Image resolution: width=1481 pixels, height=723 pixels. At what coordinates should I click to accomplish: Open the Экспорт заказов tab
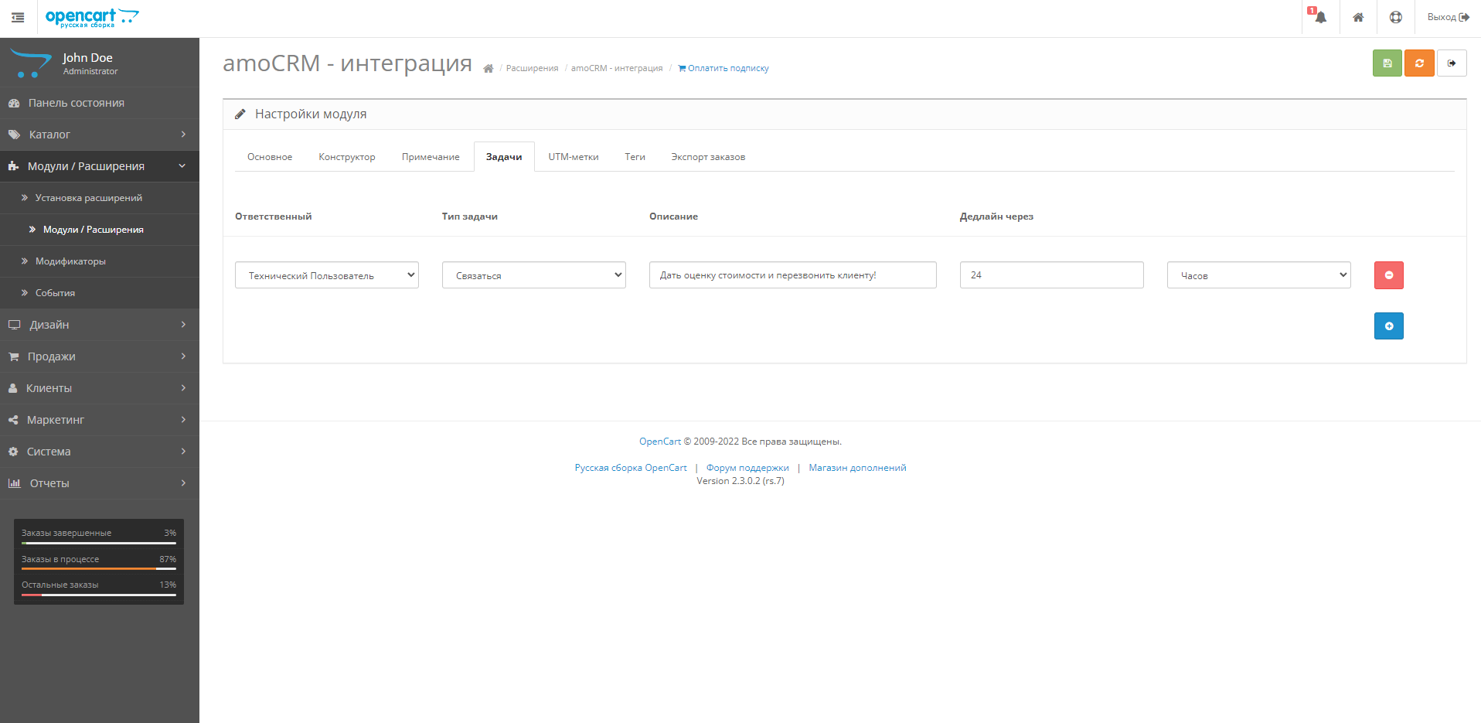click(707, 156)
